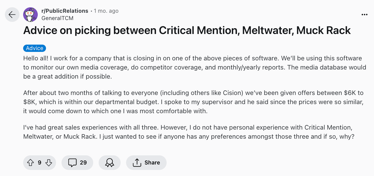Click the speech bubble comments icon
374x176 pixels.
coord(72,163)
